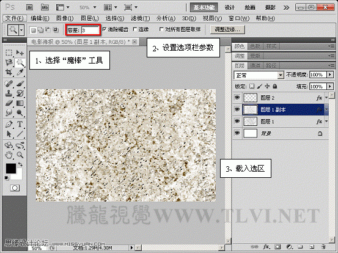Hide the 背景 layer
Image resolution: width=338 pixels, height=253 pixels.
[237, 133]
